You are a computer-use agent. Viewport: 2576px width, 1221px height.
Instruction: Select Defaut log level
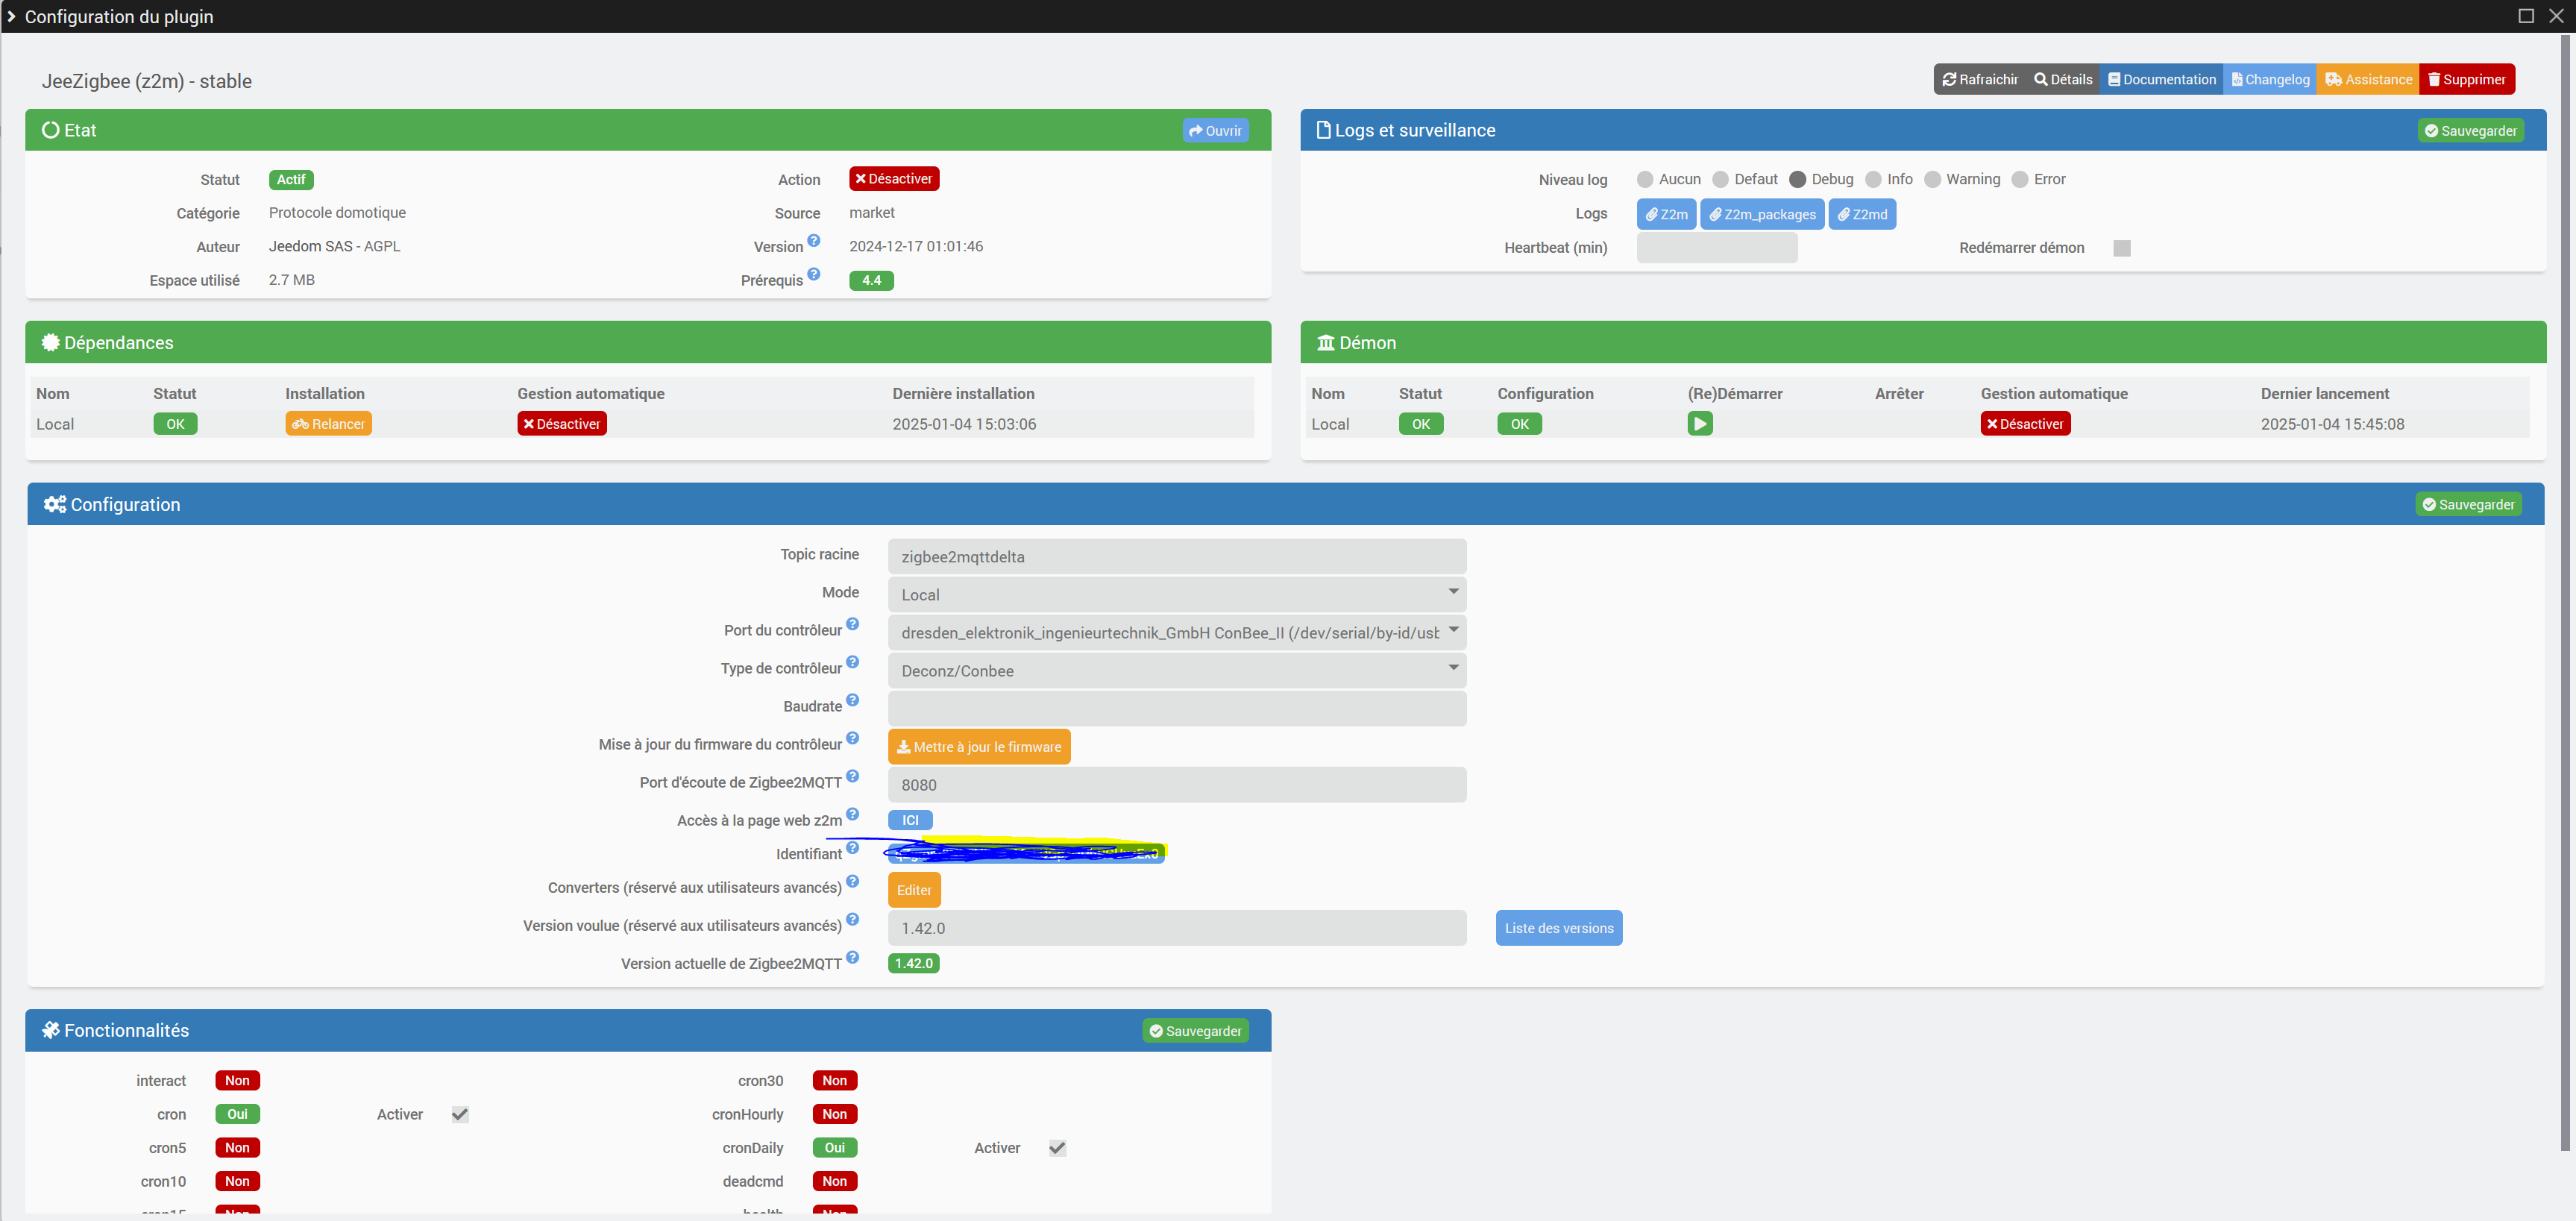tap(1721, 180)
